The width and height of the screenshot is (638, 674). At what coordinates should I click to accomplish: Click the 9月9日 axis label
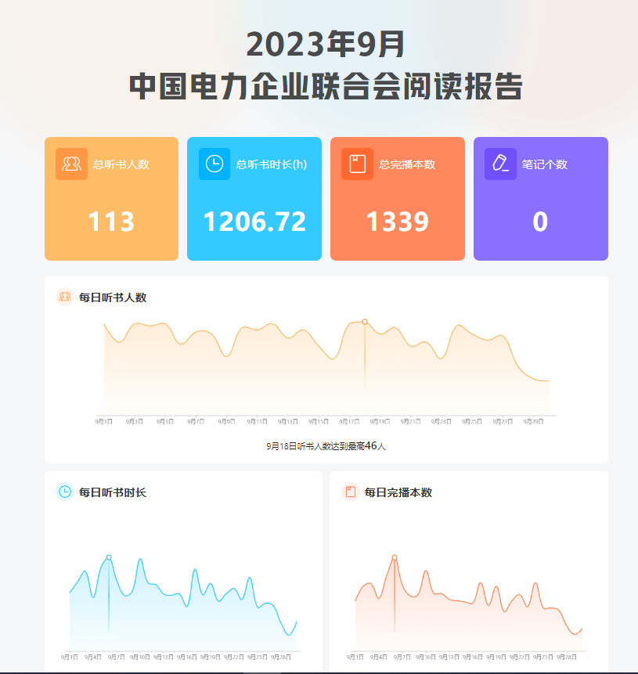[x=226, y=422]
